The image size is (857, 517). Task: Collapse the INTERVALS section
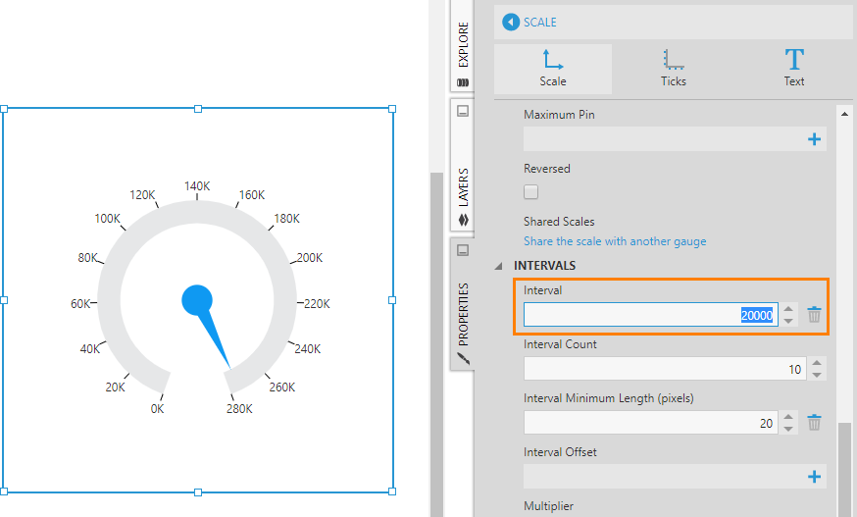click(498, 266)
